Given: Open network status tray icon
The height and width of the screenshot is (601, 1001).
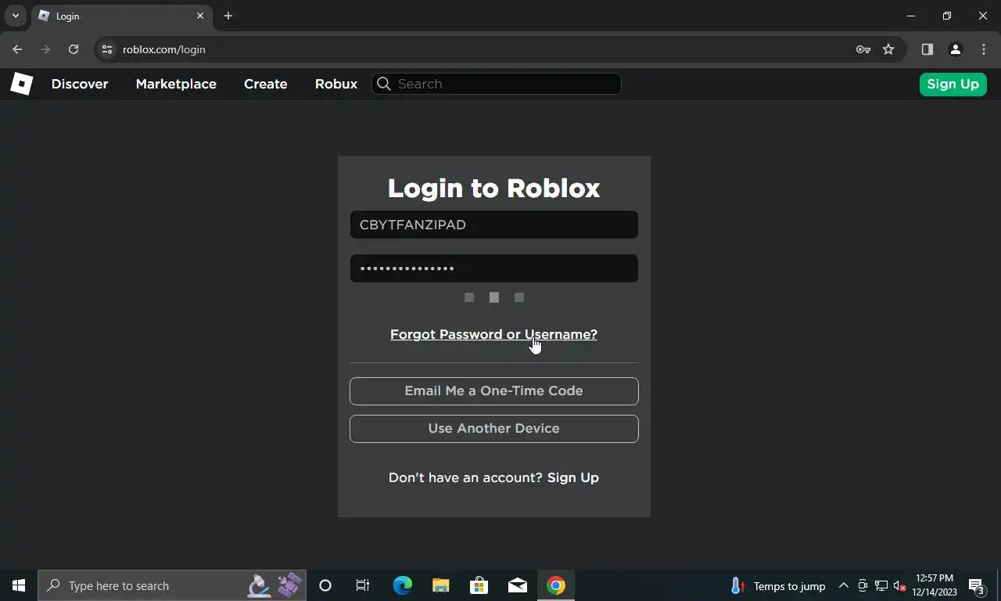Looking at the screenshot, I should (881, 585).
